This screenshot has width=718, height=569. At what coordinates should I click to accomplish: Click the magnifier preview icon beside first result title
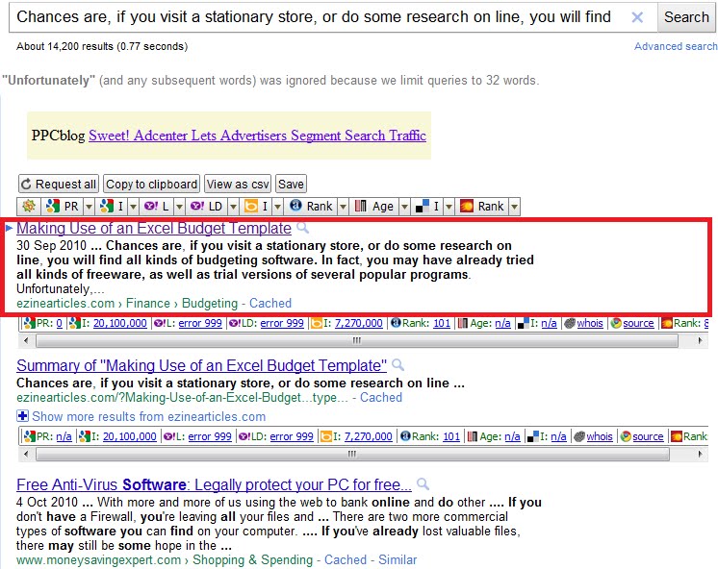302,228
